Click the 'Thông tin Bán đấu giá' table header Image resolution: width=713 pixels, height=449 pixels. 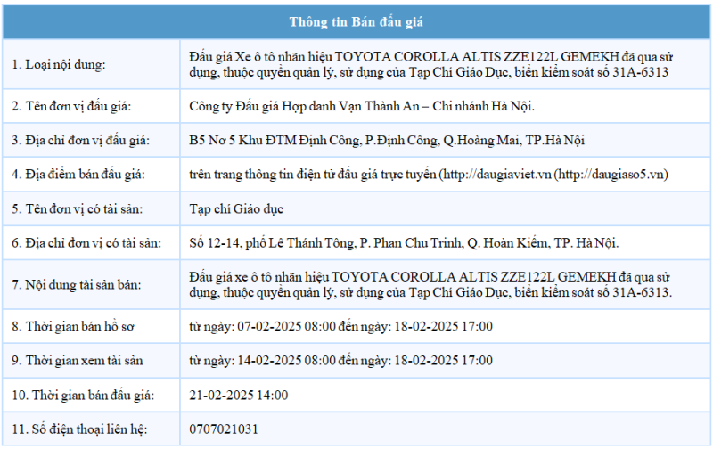coord(356,21)
